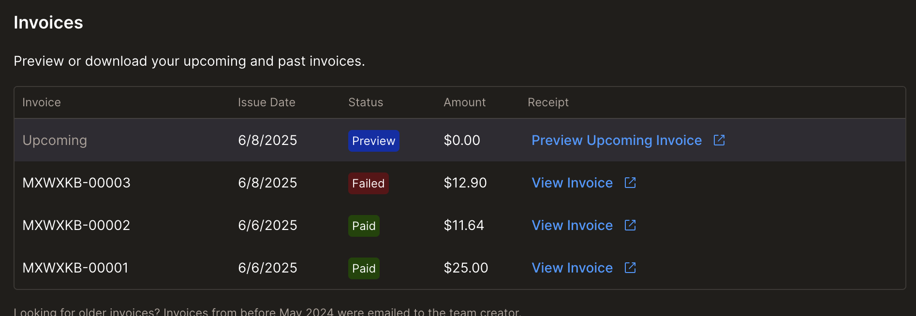Open Preview Upcoming Invoice link

pos(617,140)
